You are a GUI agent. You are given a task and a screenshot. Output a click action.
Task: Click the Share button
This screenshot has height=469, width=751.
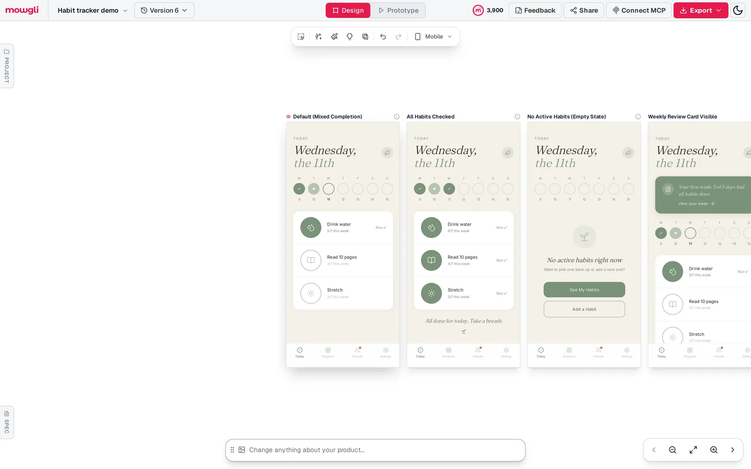coord(584,10)
